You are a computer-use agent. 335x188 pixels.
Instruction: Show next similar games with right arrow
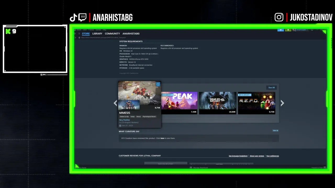(282, 103)
